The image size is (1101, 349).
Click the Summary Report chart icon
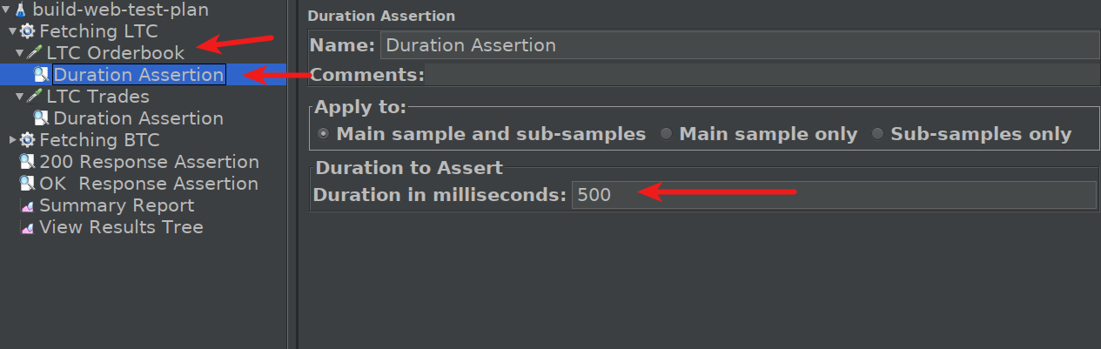(27, 205)
